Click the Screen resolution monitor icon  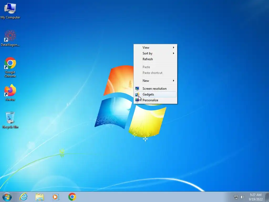point(137,89)
